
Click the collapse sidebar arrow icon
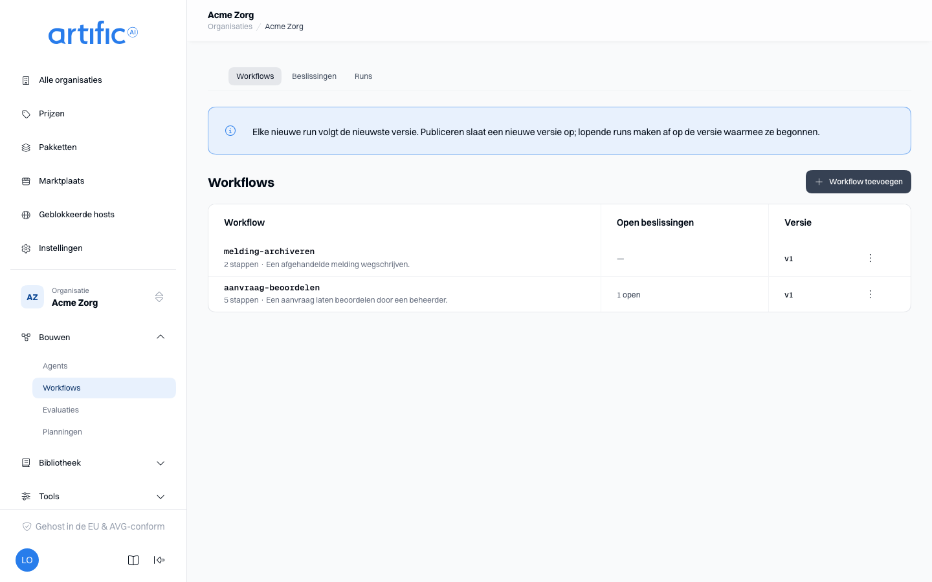click(159, 560)
